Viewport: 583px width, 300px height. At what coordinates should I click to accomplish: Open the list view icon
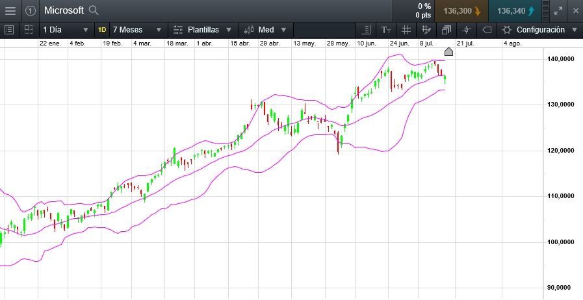click(x=10, y=30)
